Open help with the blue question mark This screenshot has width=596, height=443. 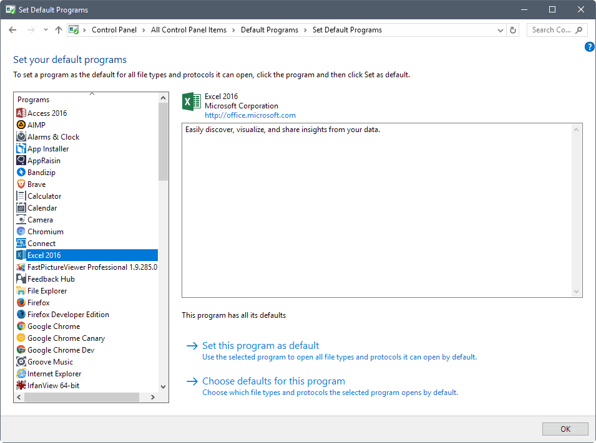590,47
